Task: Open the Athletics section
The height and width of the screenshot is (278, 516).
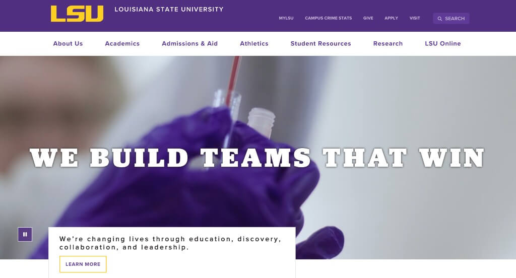Action: pyautogui.click(x=254, y=43)
